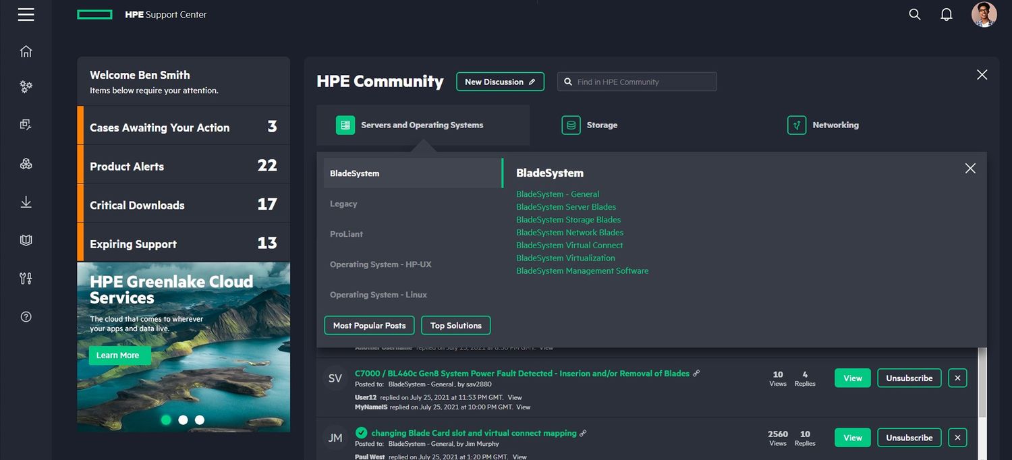Dismiss the C7000 / BL460c post

pos(957,378)
